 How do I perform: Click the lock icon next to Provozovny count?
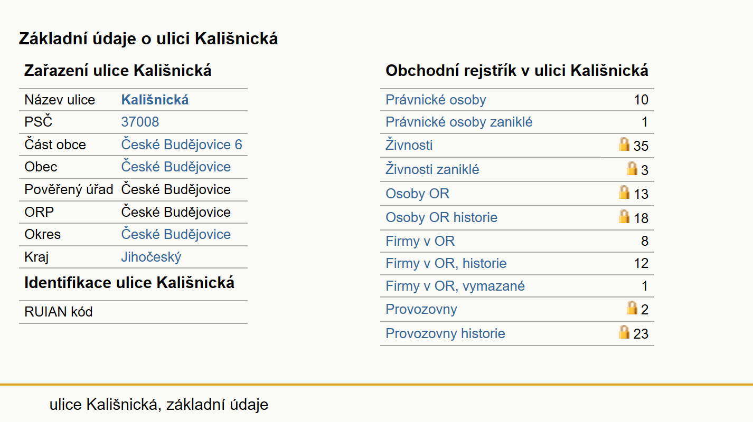point(632,308)
